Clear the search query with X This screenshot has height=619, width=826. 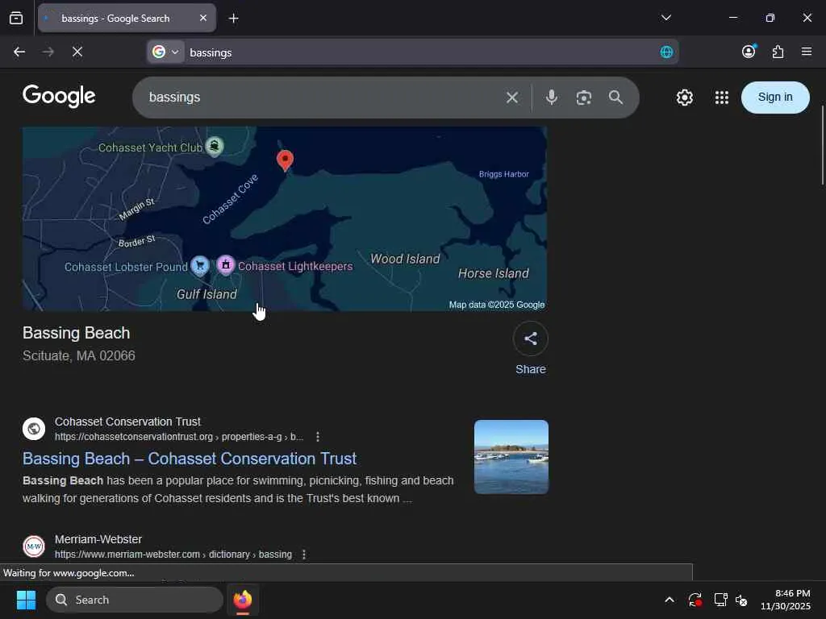point(512,98)
